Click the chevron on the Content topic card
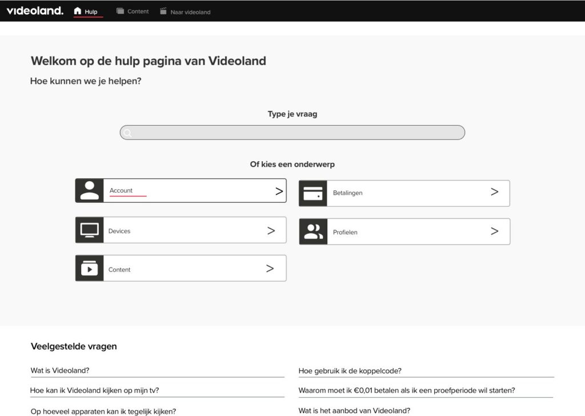 [x=270, y=268]
